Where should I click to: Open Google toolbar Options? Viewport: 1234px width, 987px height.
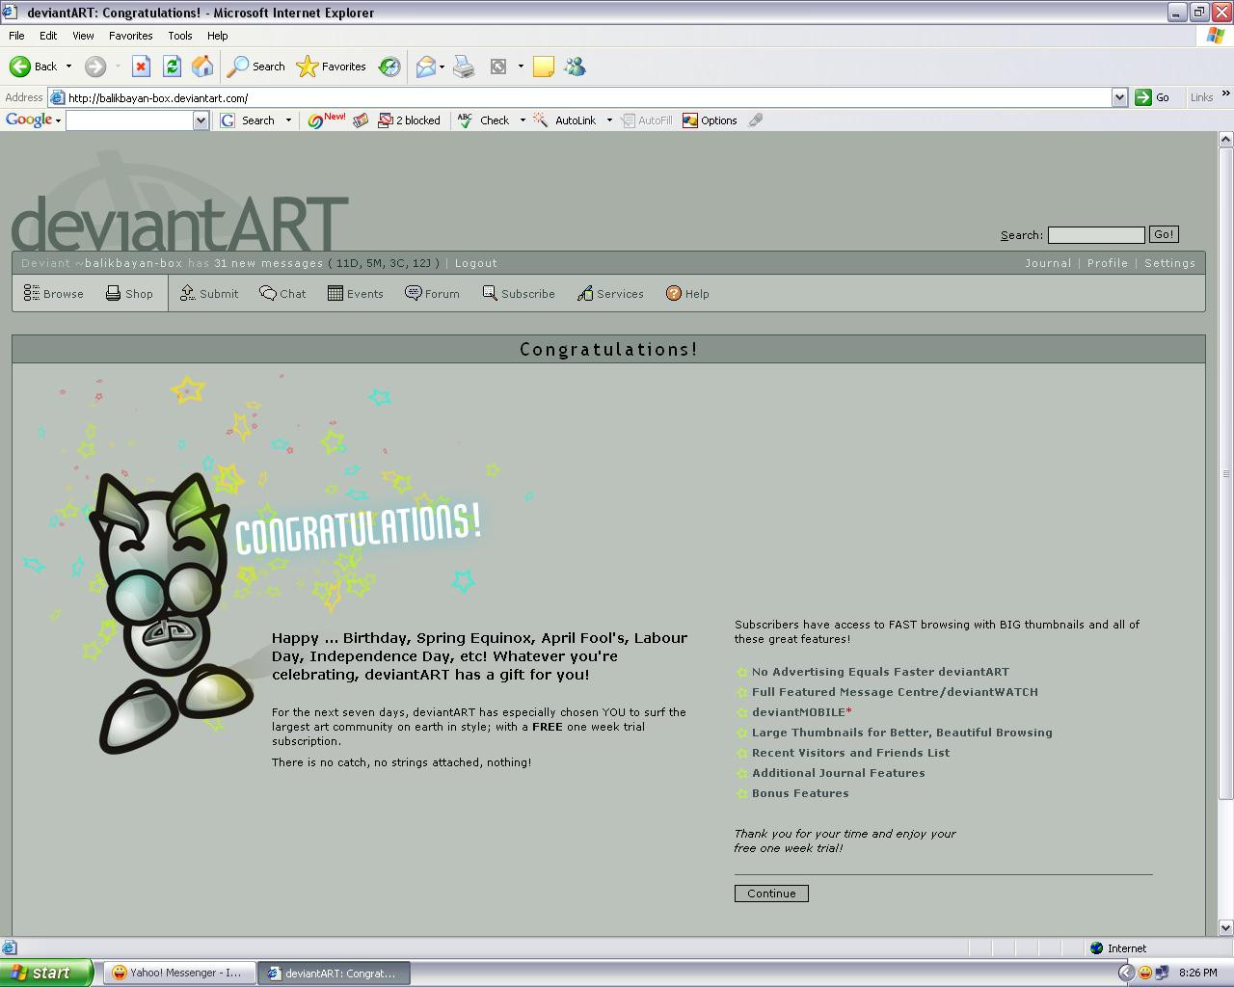click(710, 120)
